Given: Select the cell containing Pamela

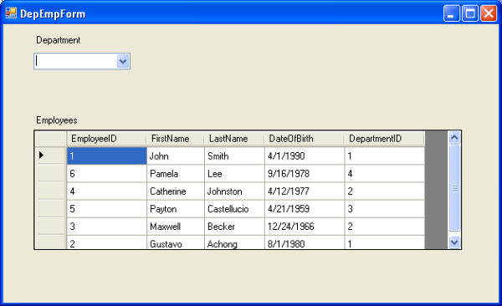Looking at the screenshot, I should pos(176,174).
